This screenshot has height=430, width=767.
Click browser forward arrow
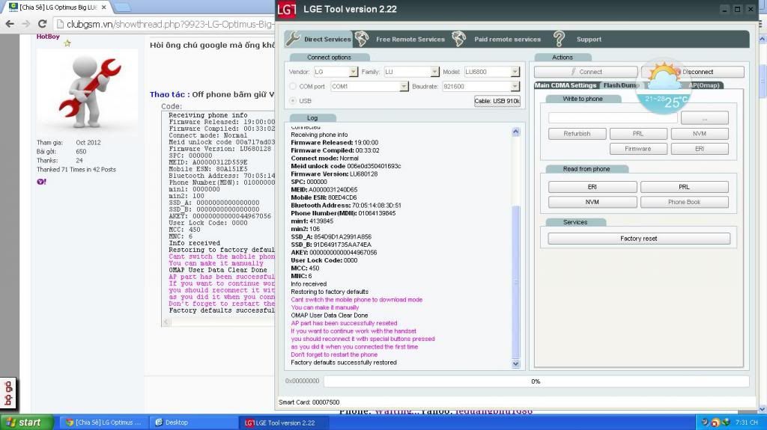point(26,24)
